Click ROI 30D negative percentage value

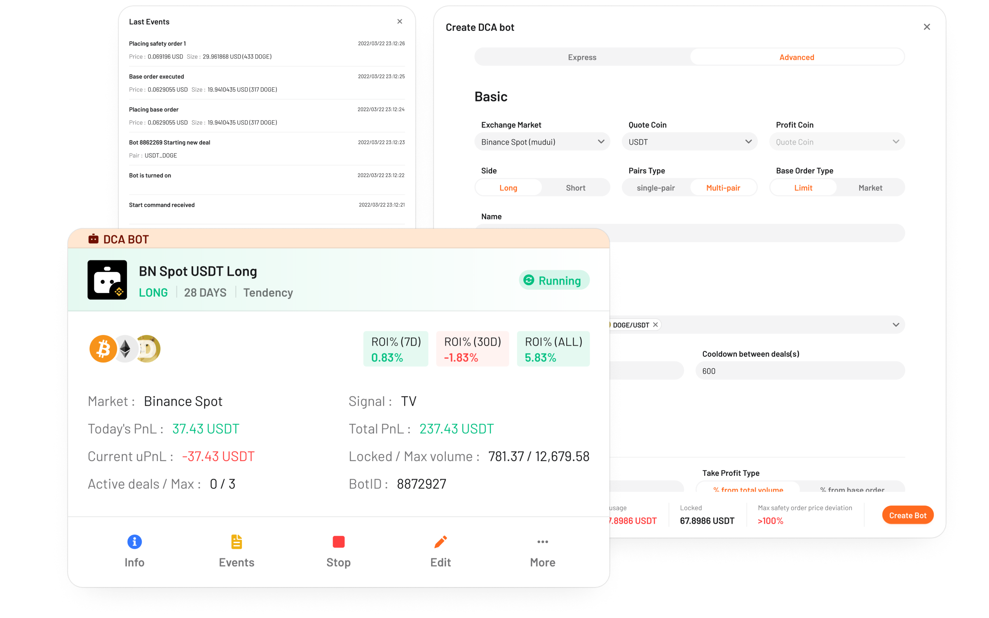pyautogui.click(x=462, y=358)
